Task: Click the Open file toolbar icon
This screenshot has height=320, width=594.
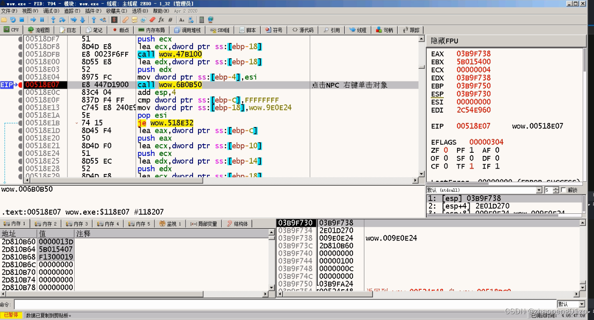Action: [4, 20]
